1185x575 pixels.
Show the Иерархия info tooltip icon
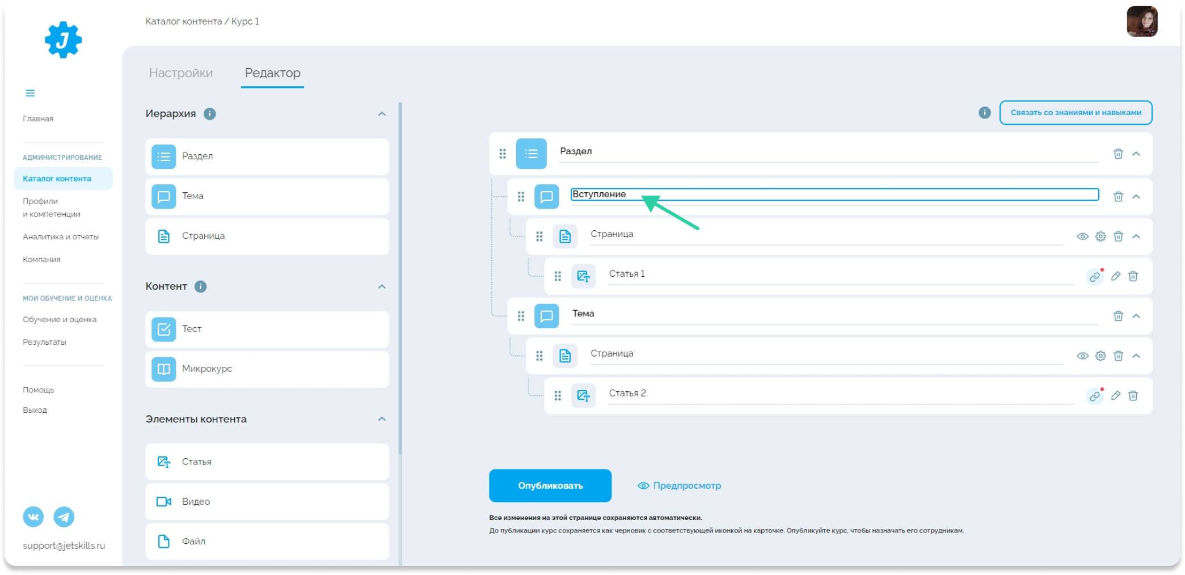pos(210,114)
